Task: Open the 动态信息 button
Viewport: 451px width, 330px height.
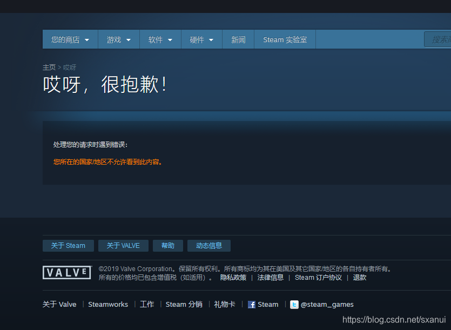Action: [x=209, y=246]
